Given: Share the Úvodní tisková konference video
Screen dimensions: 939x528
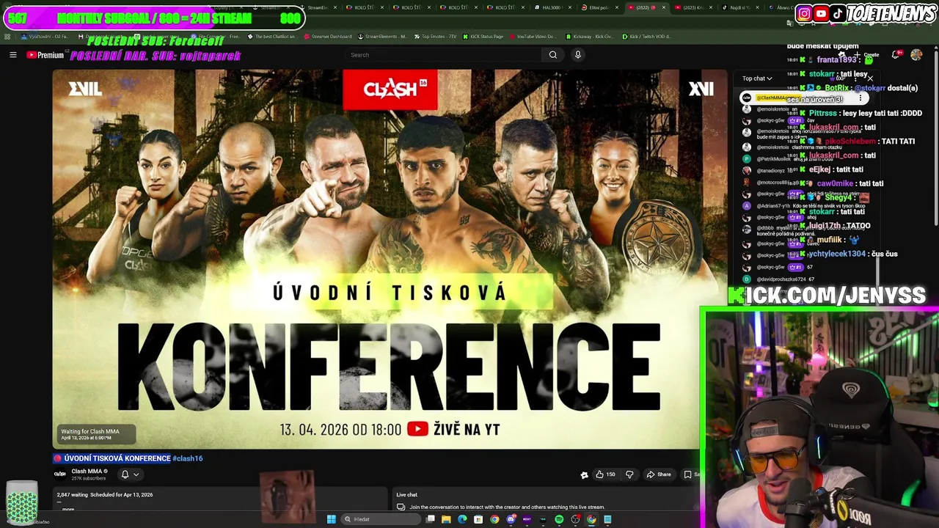Looking at the screenshot, I should tap(659, 474).
